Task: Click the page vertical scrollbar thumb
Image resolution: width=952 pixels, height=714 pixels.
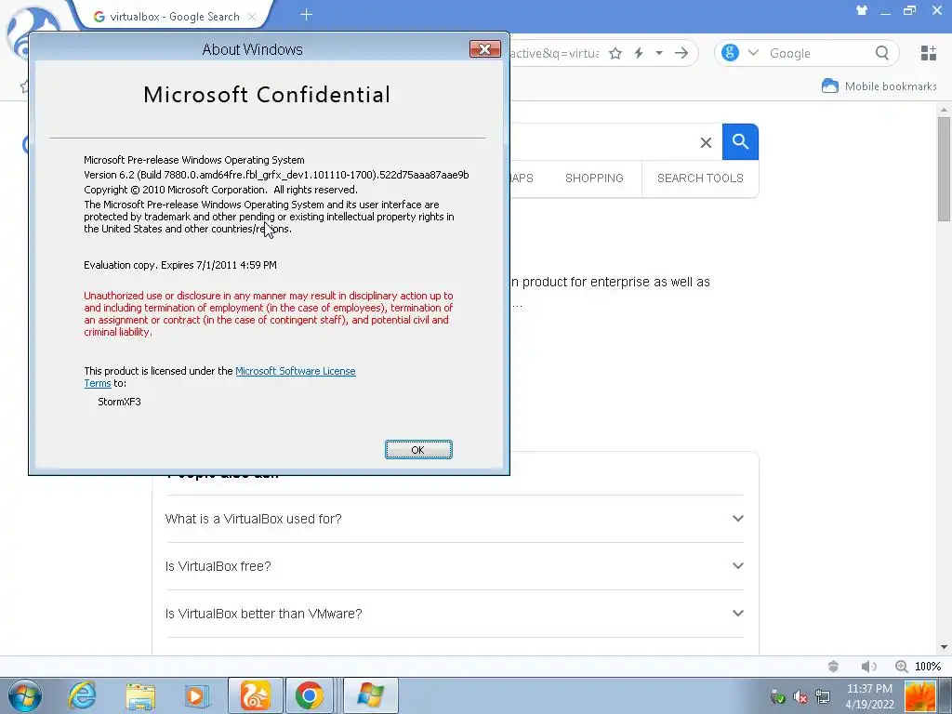Action: coord(944,169)
